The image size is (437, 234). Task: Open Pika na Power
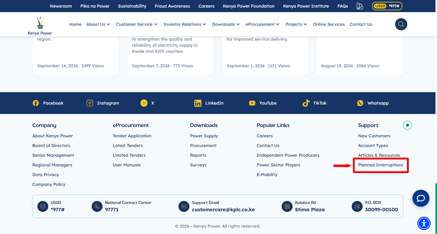95,6
